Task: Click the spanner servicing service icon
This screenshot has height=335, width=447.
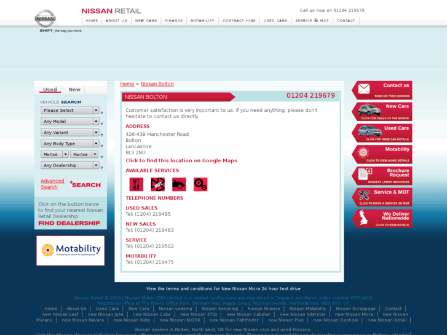Action: 136,184
